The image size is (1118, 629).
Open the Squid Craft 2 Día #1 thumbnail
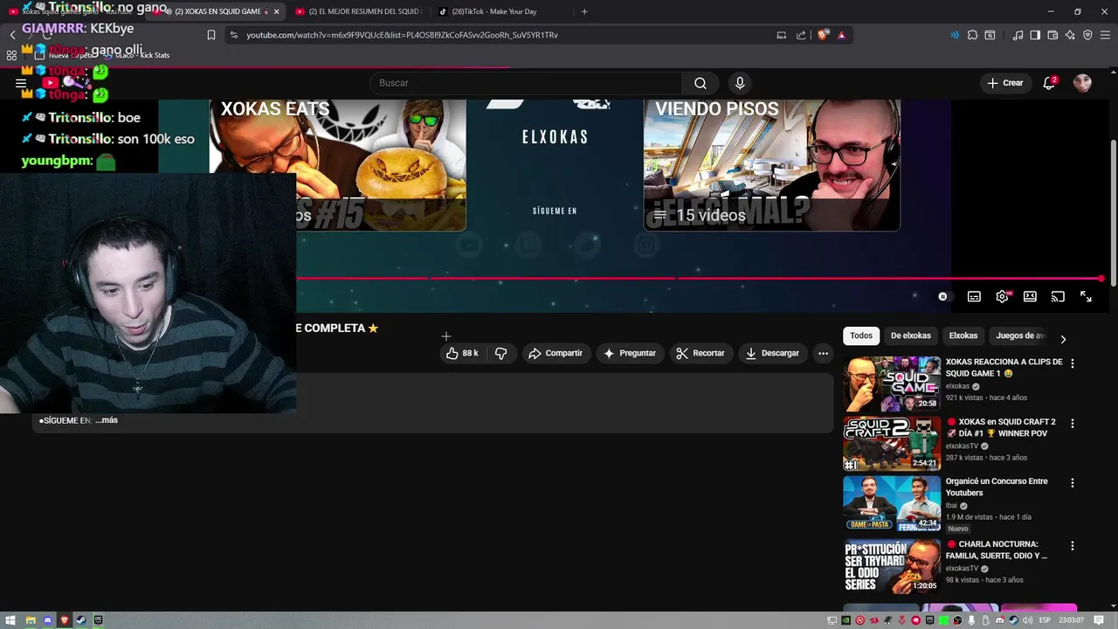point(892,444)
